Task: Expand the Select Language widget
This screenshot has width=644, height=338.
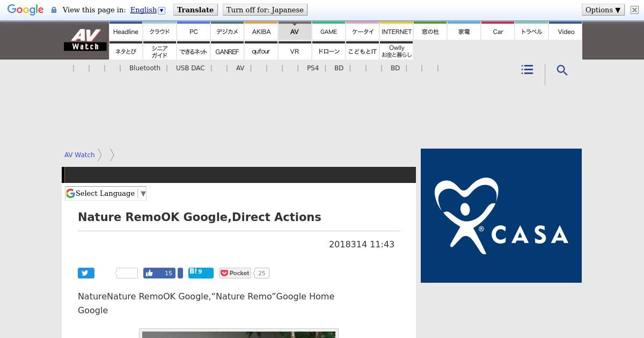Action: point(106,193)
